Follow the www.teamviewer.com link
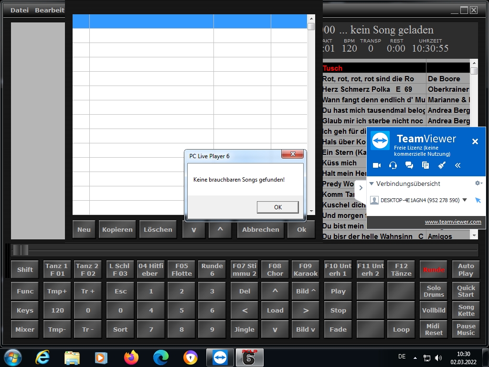This screenshot has height=367, width=489. point(453,222)
